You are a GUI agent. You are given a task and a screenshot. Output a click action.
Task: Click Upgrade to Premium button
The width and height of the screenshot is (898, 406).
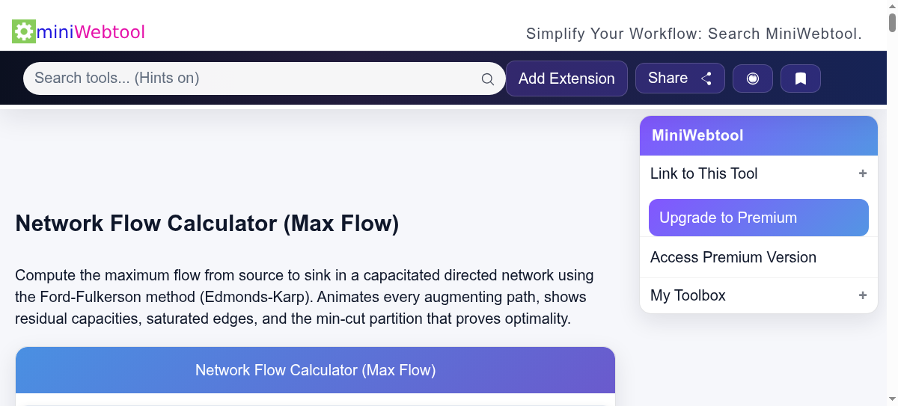pos(758,218)
